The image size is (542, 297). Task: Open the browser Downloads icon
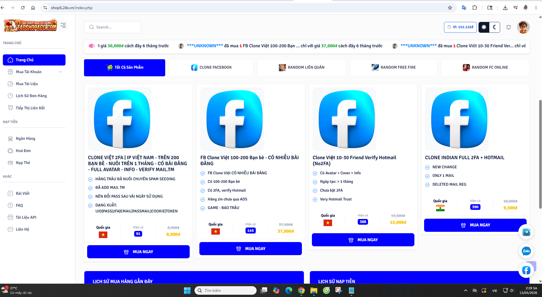505,8
